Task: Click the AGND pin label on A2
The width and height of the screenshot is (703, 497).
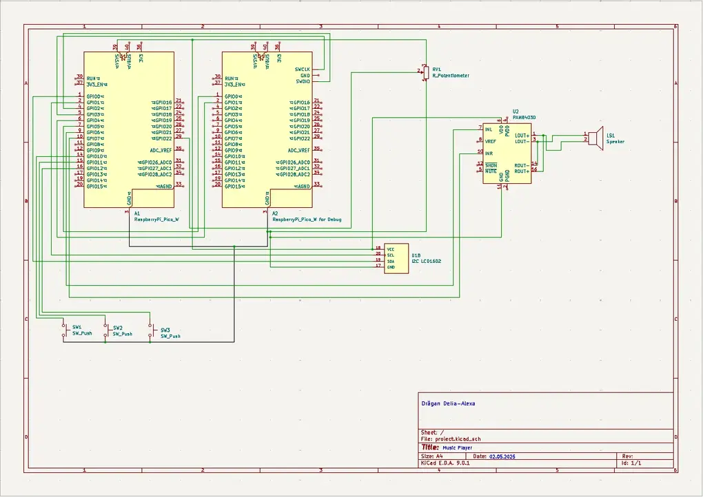Action: [302, 187]
